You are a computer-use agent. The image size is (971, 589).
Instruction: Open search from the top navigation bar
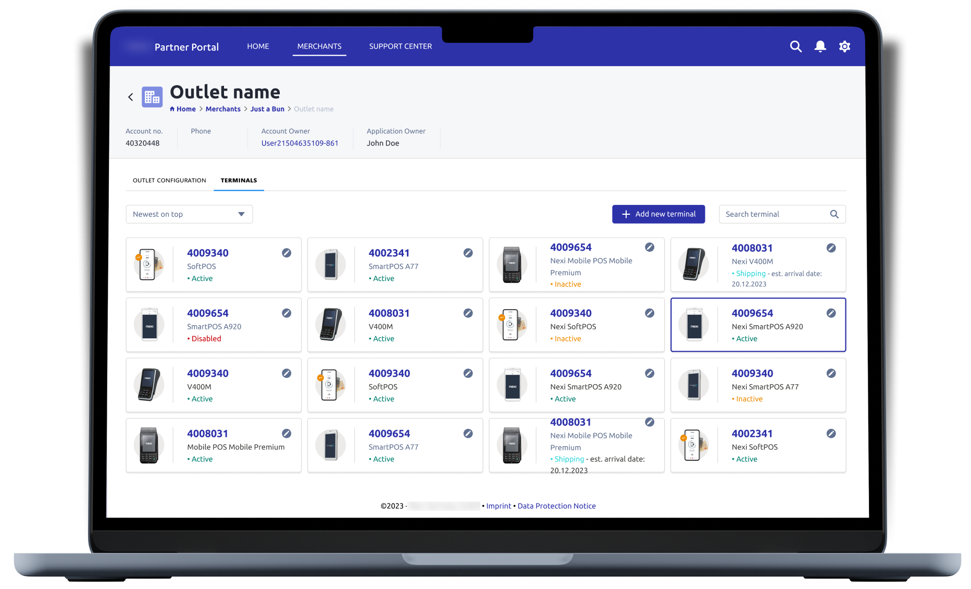(795, 46)
